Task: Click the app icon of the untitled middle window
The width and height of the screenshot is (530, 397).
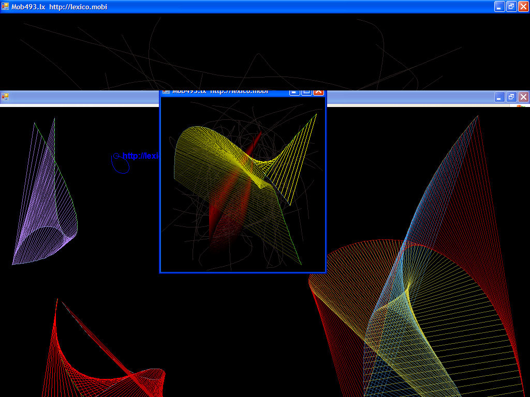Action: click(5, 97)
